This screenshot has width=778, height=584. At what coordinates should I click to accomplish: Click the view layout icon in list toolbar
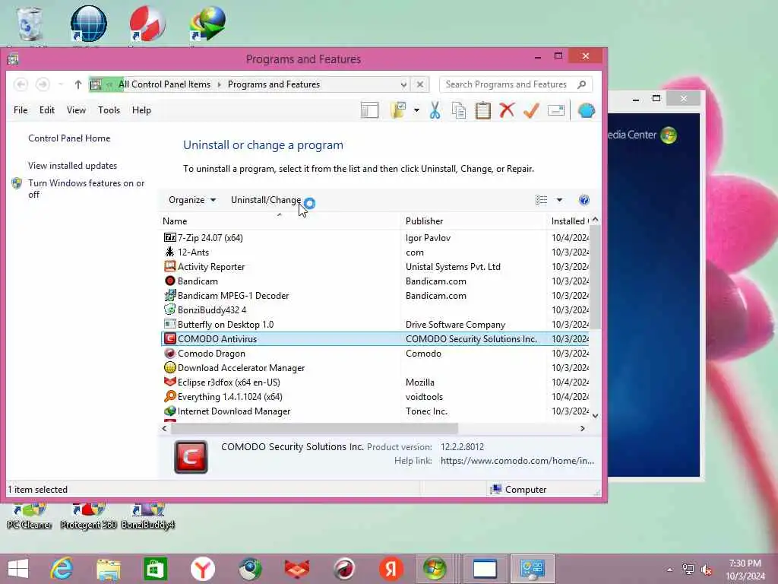pos(541,200)
